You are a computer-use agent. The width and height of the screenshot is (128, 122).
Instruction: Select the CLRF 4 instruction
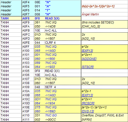pos(50,43)
